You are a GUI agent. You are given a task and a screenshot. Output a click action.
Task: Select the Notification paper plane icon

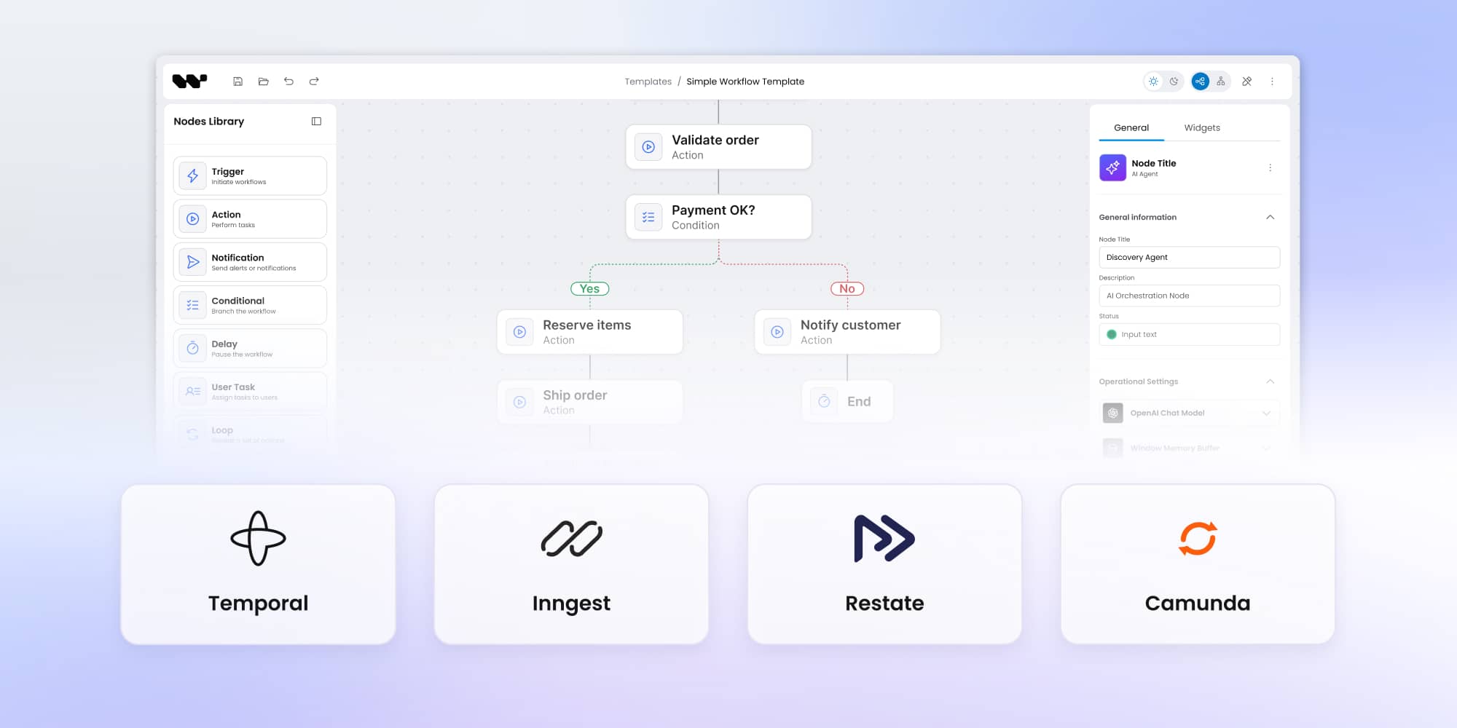point(192,262)
